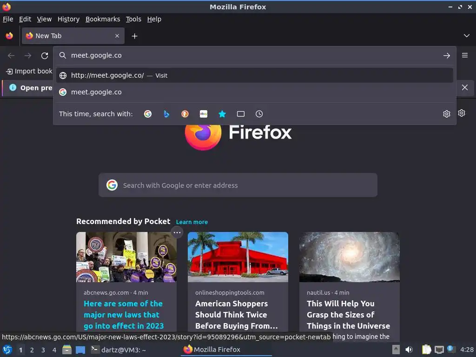Image resolution: width=476 pixels, height=357 pixels.
Task: Switch to workspace 3 in the taskbar
Action: click(x=43, y=350)
